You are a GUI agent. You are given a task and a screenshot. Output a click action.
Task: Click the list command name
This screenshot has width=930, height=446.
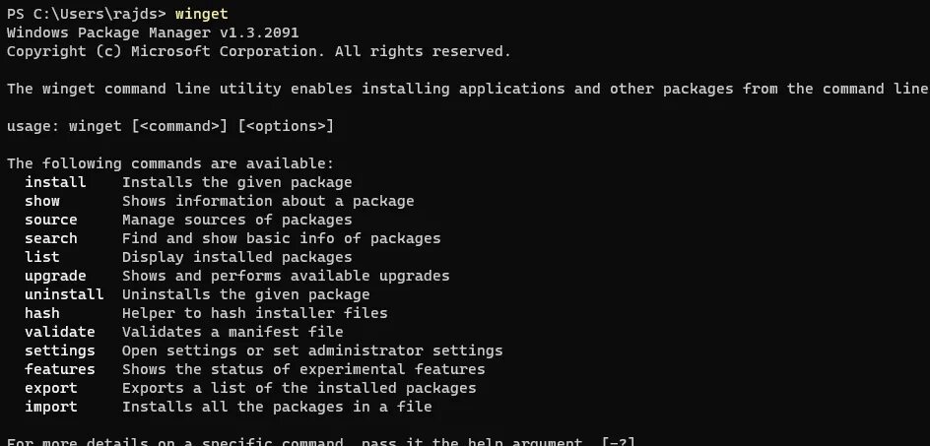click(42, 257)
